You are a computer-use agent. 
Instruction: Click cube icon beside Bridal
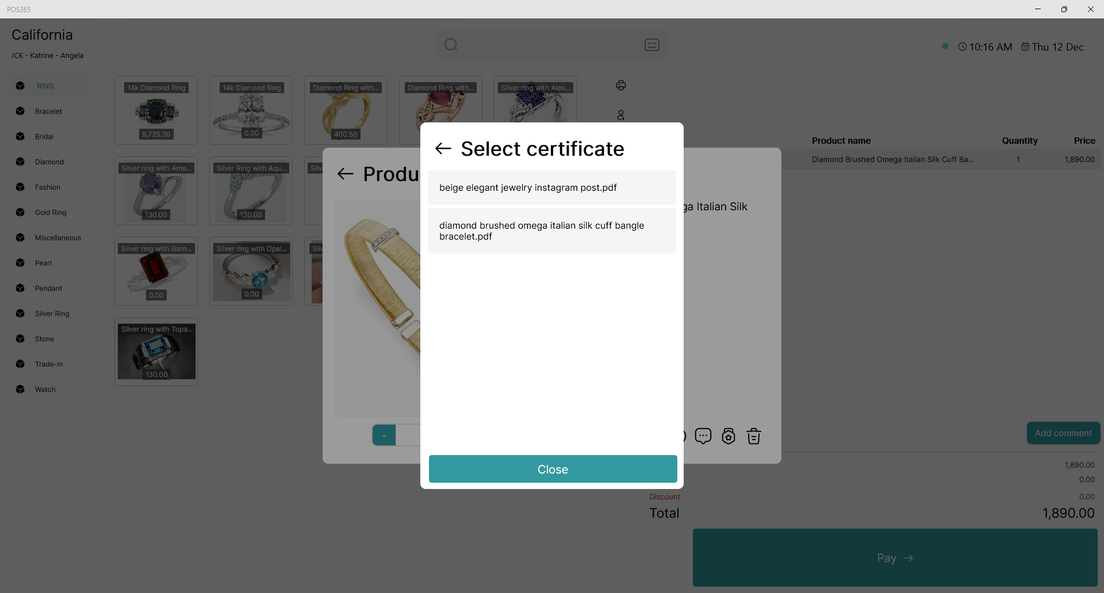point(20,137)
